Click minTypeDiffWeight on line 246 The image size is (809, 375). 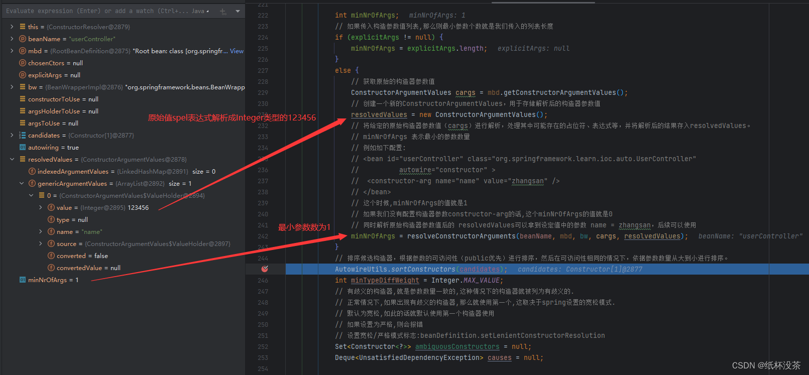tap(385, 281)
